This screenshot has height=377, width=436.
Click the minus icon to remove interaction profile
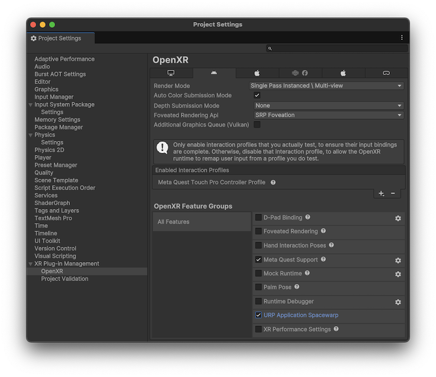pos(393,194)
